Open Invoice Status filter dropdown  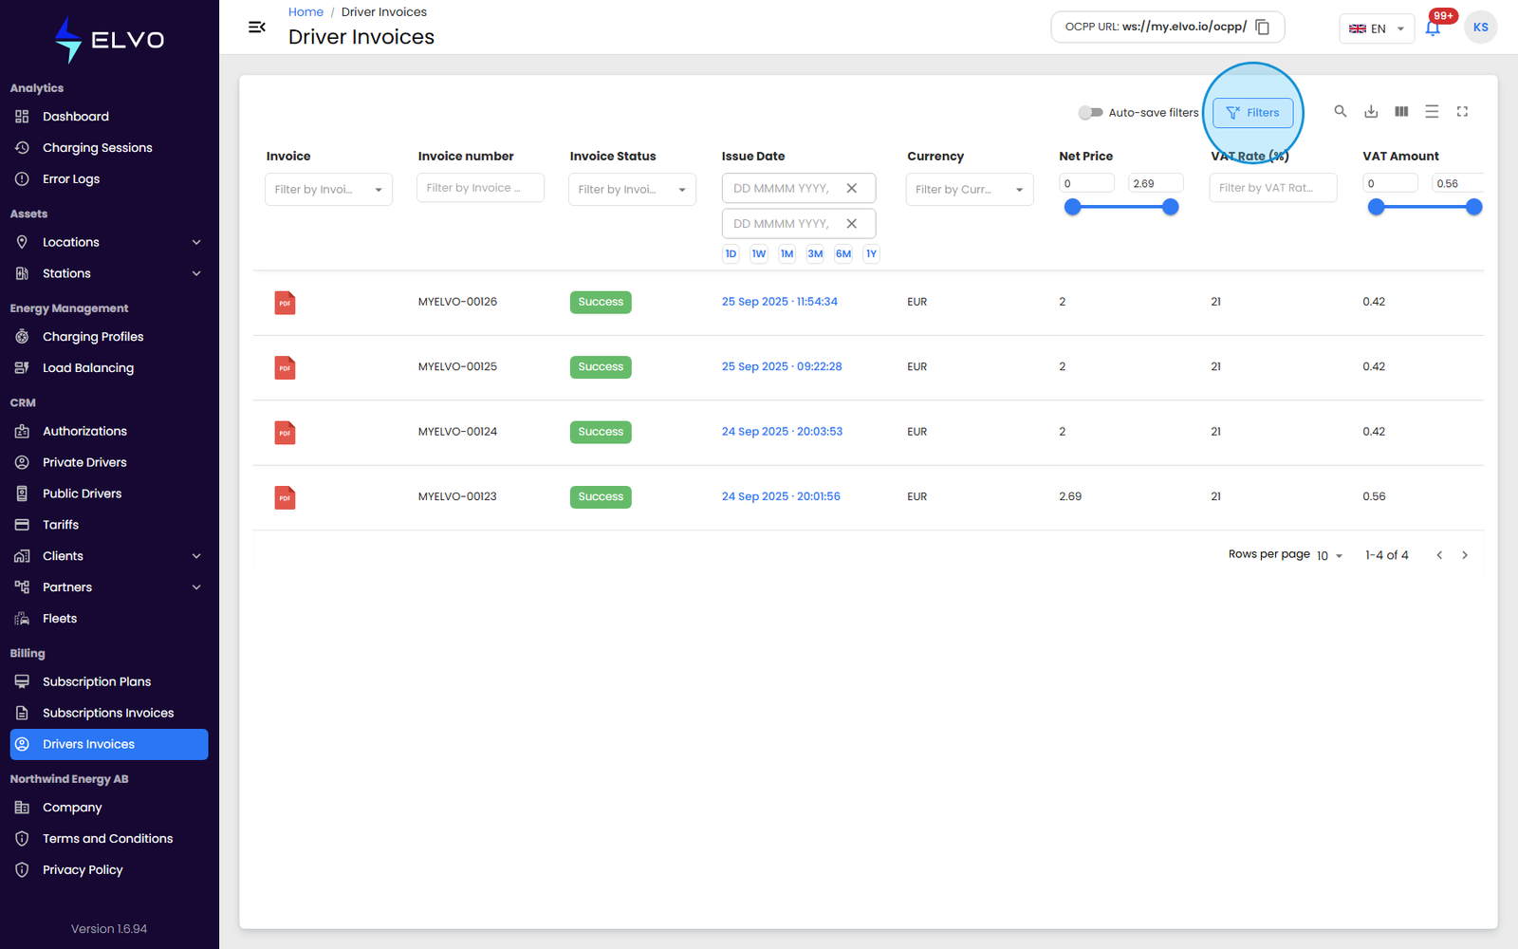(632, 190)
